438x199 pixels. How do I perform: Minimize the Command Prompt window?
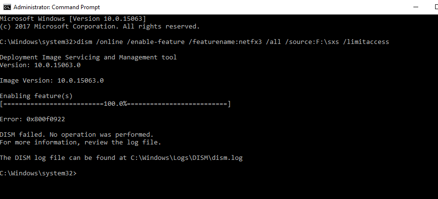pos(416,7)
